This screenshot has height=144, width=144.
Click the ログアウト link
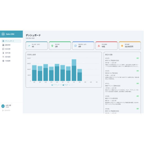pos(7,111)
